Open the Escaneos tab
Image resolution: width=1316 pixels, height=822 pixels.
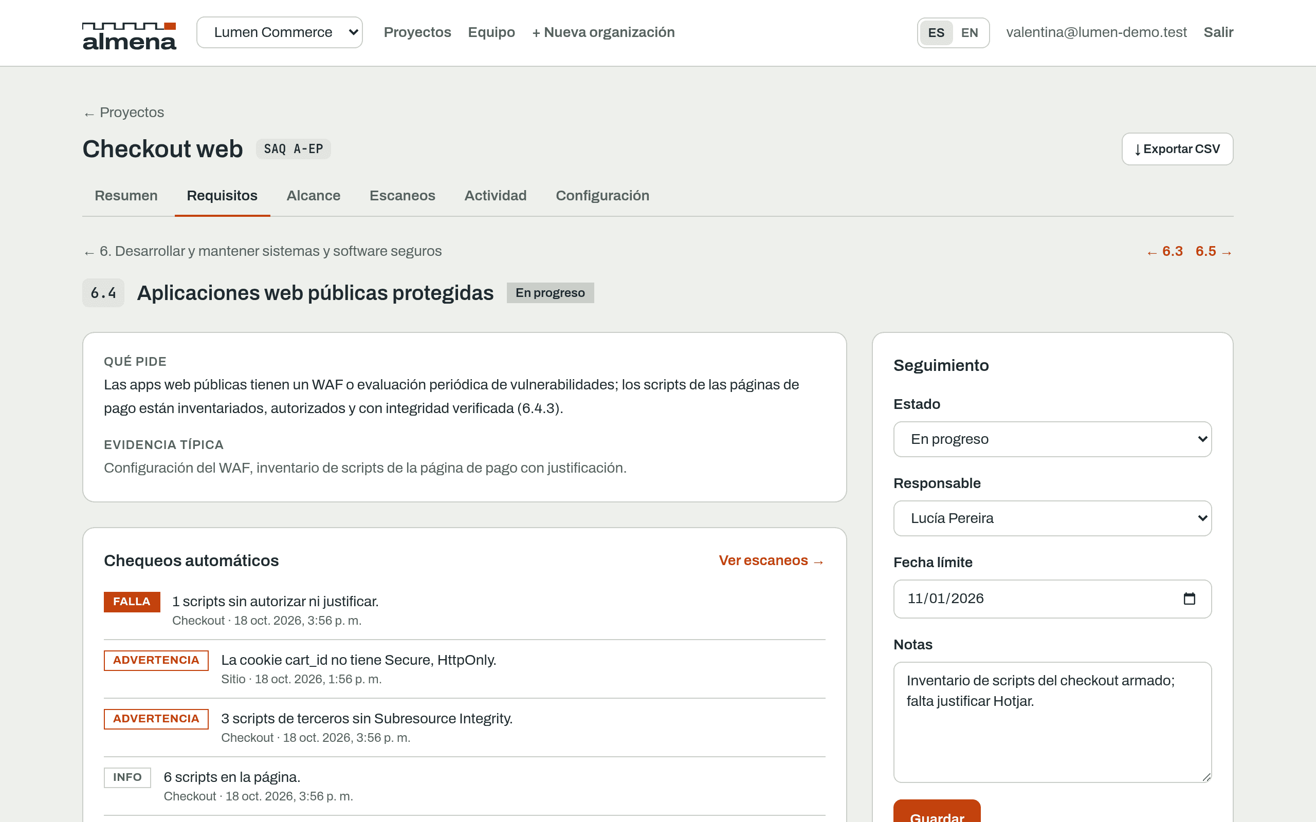point(403,196)
